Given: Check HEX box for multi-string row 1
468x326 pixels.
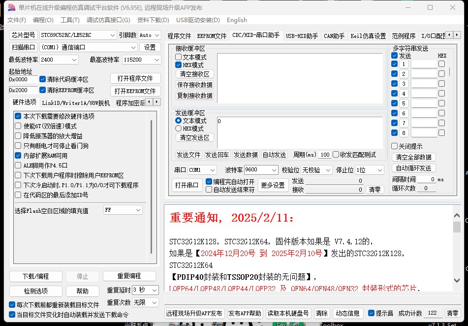Looking at the screenshot, I should point(442,64).
